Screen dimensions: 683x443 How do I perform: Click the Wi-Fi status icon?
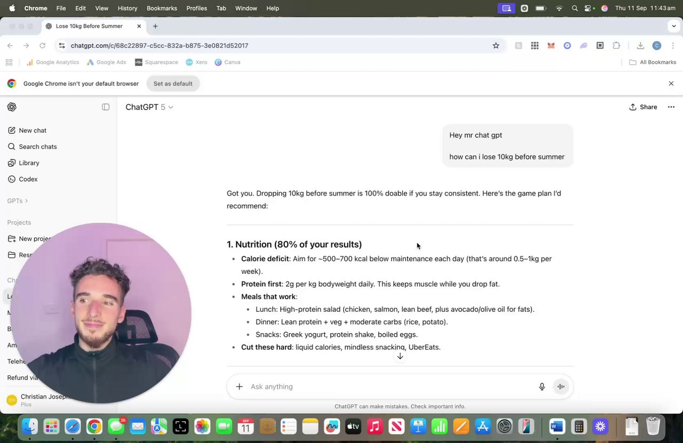(x=559, y=9)
